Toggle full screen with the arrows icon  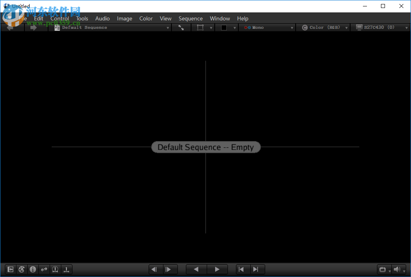click(181, 28)
